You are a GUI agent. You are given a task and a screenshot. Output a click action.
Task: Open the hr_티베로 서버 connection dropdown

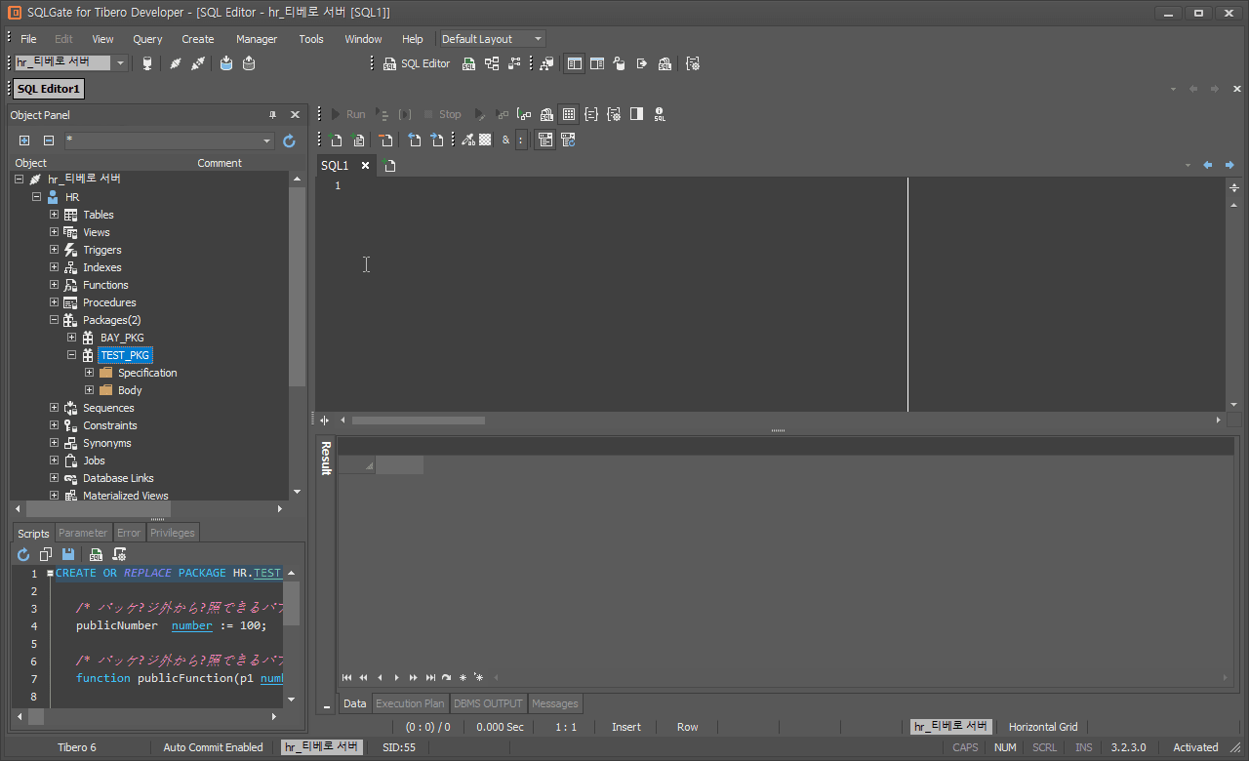coord(120,62)
